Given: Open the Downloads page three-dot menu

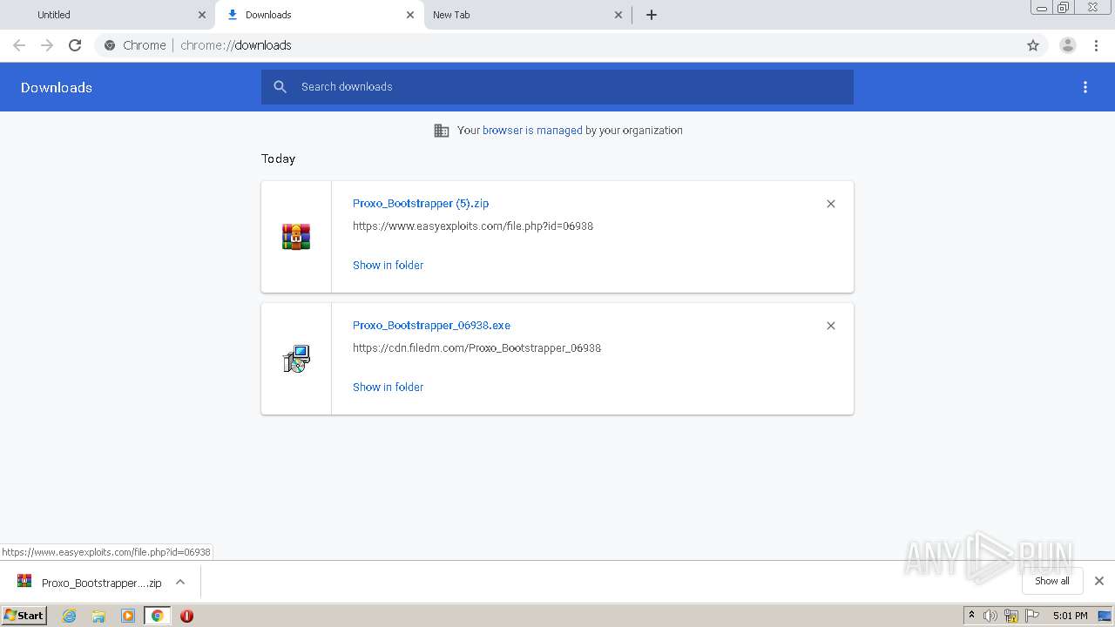Looking at the screenshot, I should (1085, 87).
